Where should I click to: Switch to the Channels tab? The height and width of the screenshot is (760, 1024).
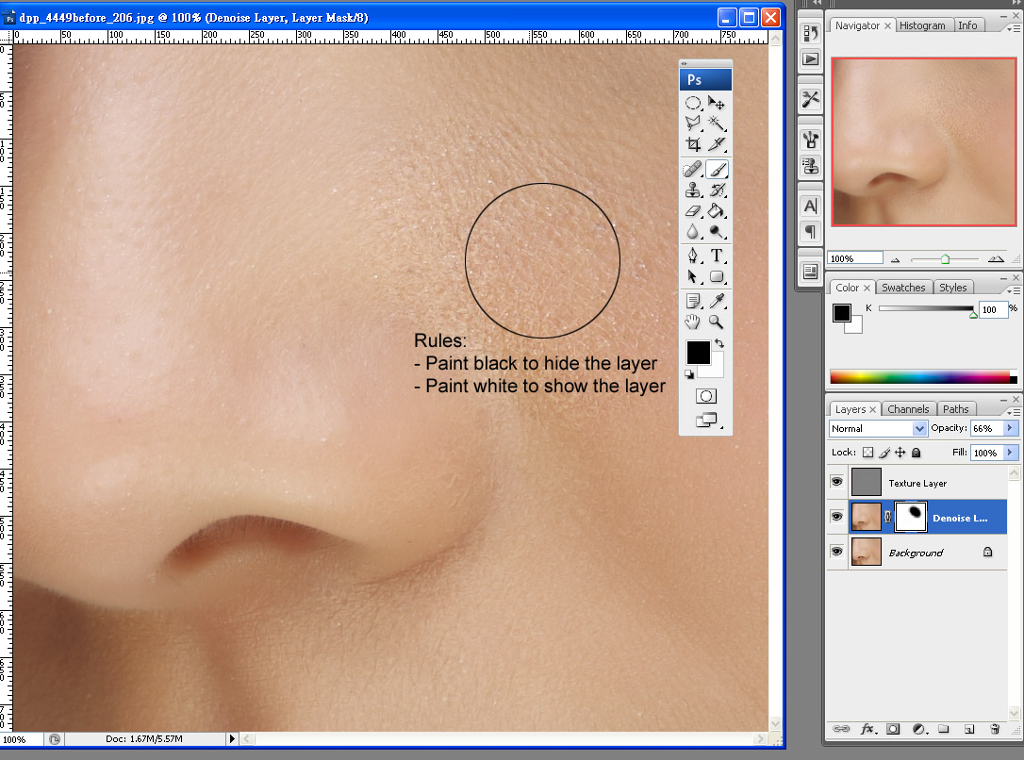pos(908,409)
